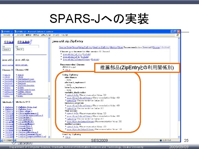Expand Show under All (4 Groups)

point(68,70)
